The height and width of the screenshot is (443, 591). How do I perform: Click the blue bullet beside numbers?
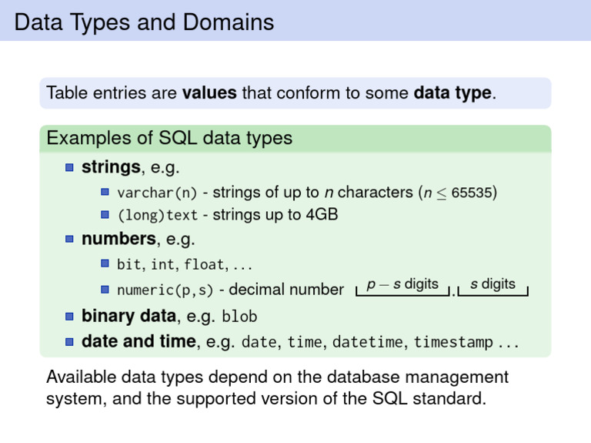(x=69, y=239)
